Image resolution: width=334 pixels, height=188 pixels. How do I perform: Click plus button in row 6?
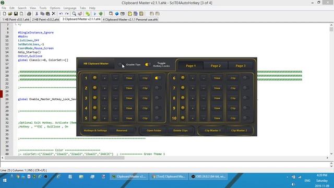[193, 78]
